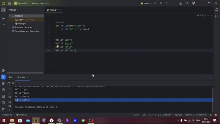This screenshot has width=220, height=124.
Task: Toggle the Run tool window button
Action: (x=3, y=77)
